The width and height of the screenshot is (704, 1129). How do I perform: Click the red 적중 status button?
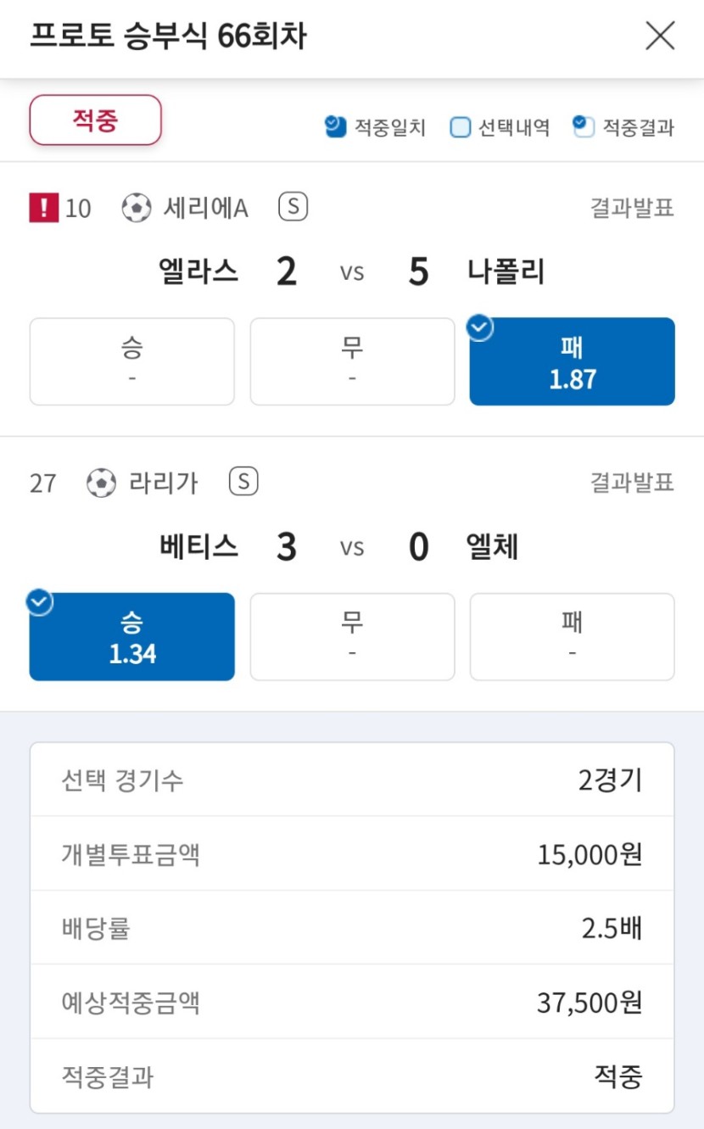[95, 120]
